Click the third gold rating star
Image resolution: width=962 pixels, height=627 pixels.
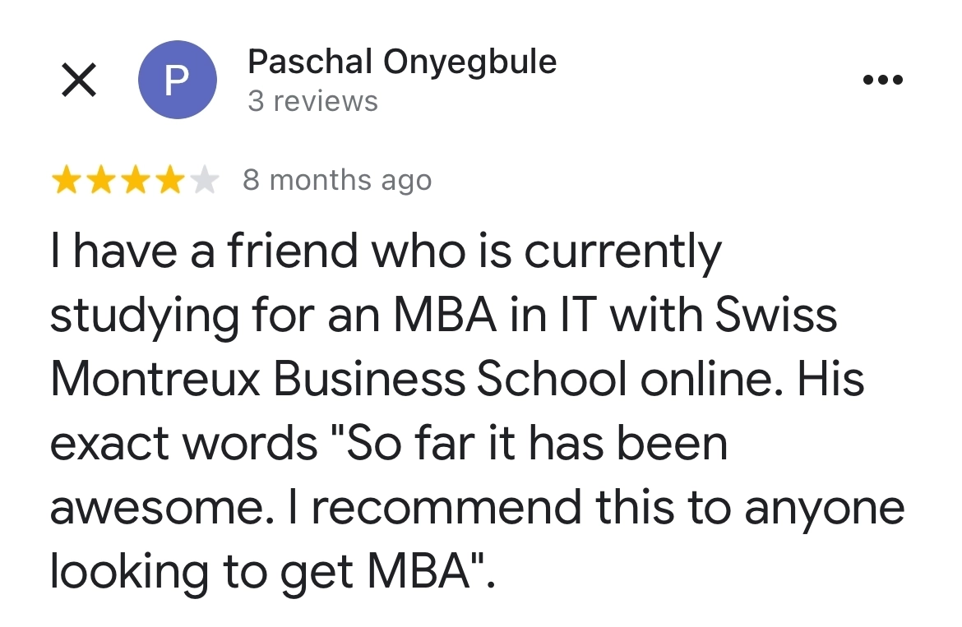point(135,181)
